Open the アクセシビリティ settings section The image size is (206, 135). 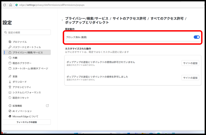point(26,87)
